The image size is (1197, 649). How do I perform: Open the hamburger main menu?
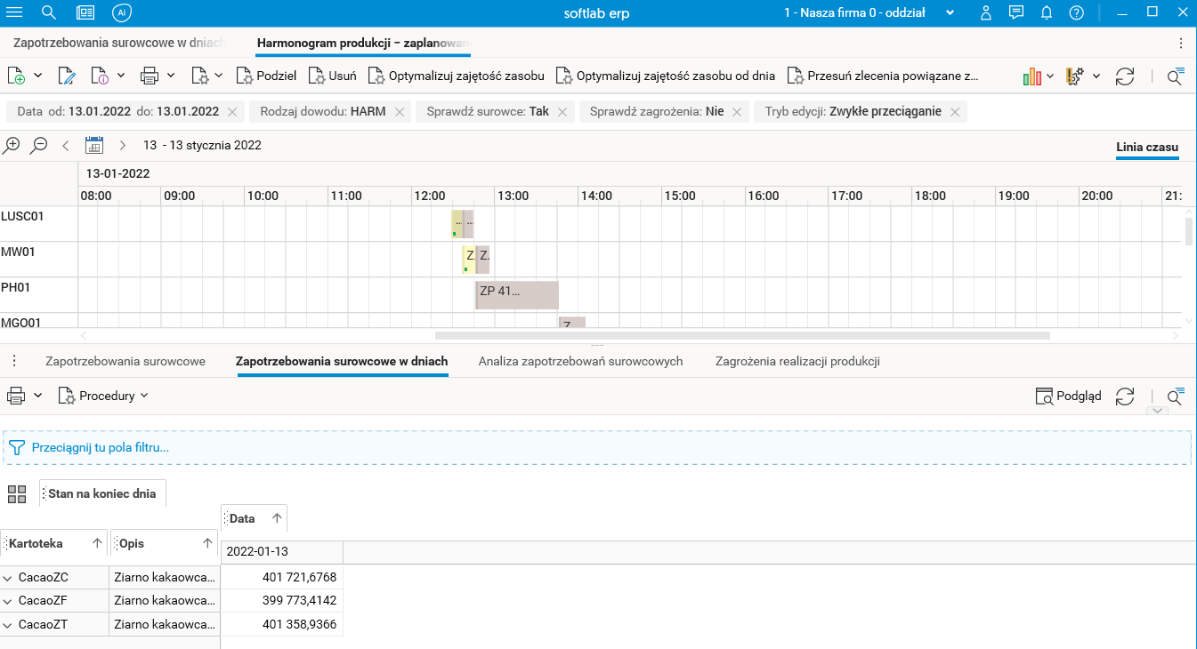click(x=14, y=12)
